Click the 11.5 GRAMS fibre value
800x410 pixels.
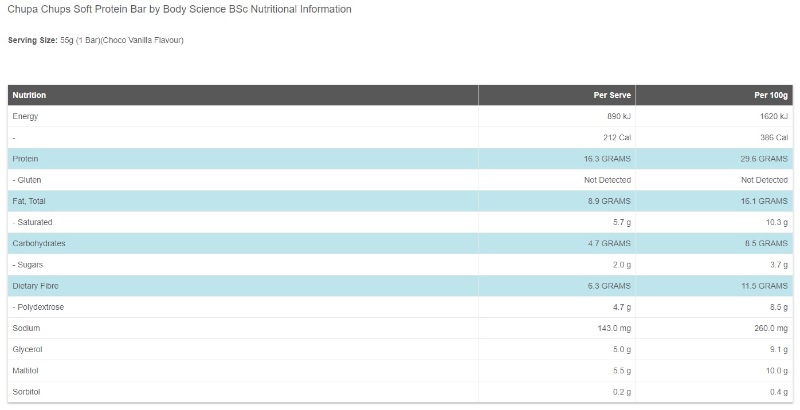point(764,286)
